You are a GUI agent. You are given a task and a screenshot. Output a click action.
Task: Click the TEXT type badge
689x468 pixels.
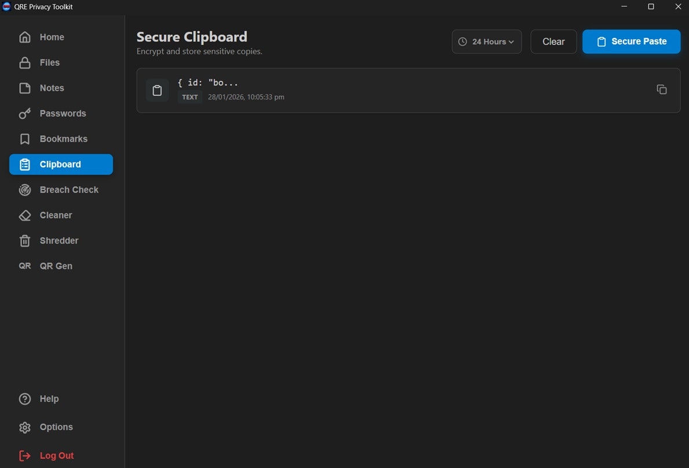pos(190,97)
